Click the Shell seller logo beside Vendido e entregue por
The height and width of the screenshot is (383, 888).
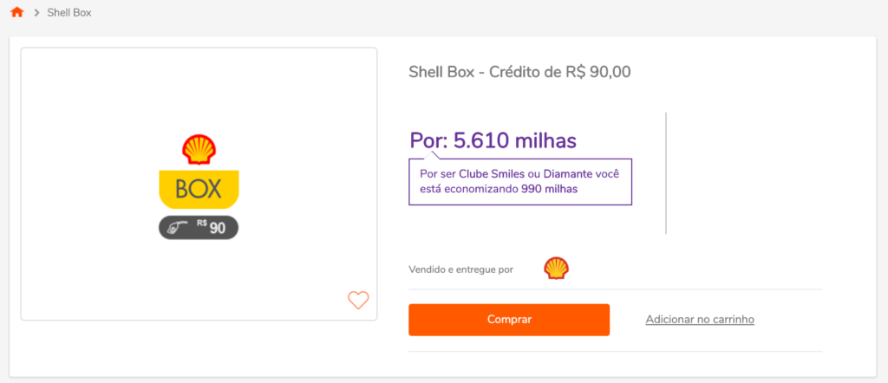[556, 269]
